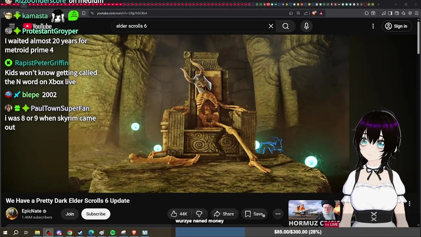Click the $85.00/$300.00 donation goal bar
The width and height of the screenshot is (421, 237).
[x=298, y=232]
